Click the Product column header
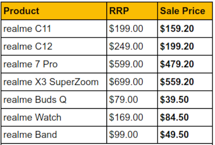Viewport: 215px width, 145px height. pyautogui.click(x=21, y=11)
